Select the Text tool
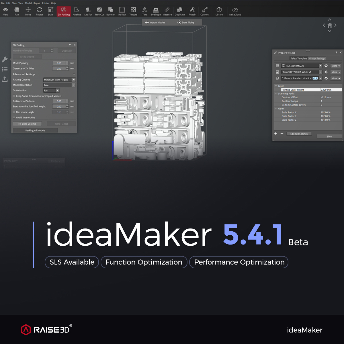 (144, 11)
